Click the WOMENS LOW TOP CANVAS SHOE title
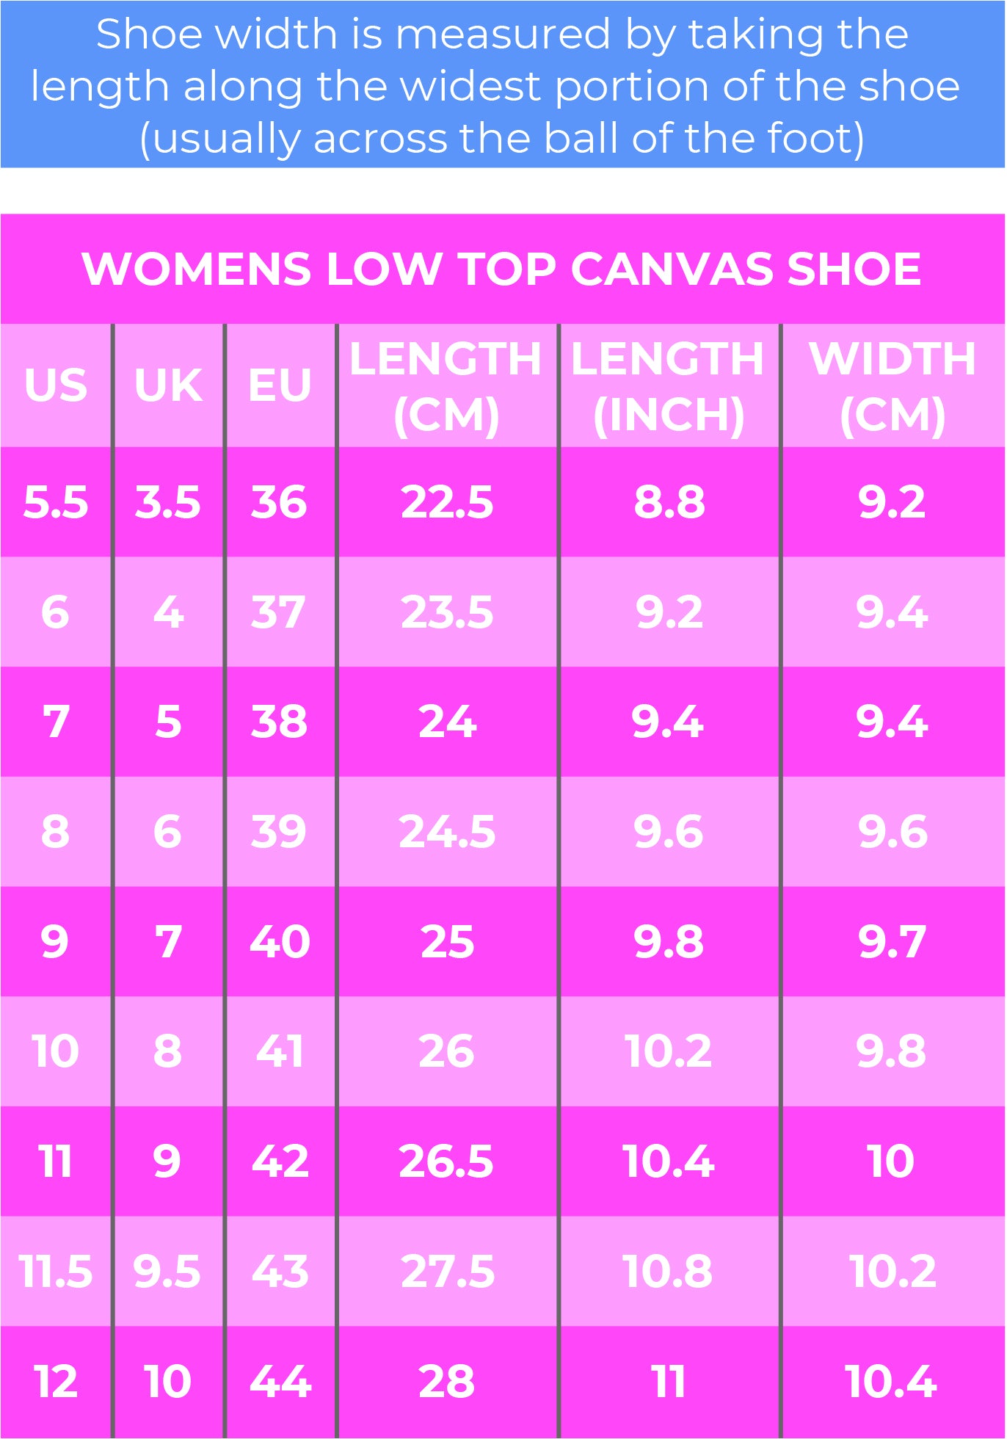The image size is (1007, 1439). [502, 269]
